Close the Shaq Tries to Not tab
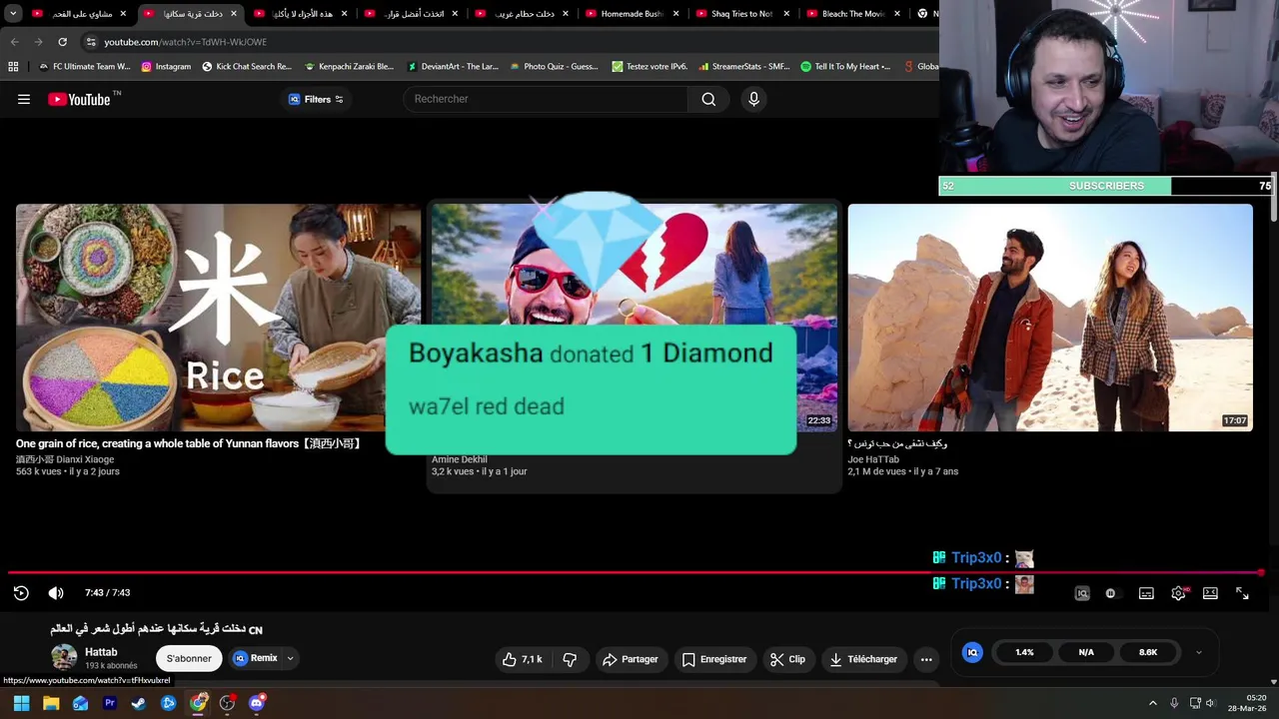The image size is (1279, 719). coord(786,14)
